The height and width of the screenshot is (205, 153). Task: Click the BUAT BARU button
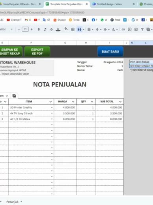(110, 51)
